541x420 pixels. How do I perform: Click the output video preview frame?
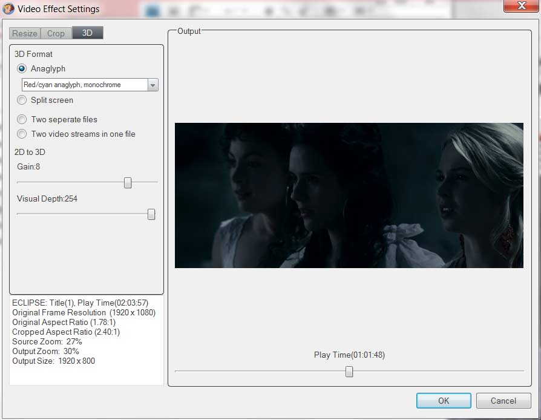[x=349, y=195]
